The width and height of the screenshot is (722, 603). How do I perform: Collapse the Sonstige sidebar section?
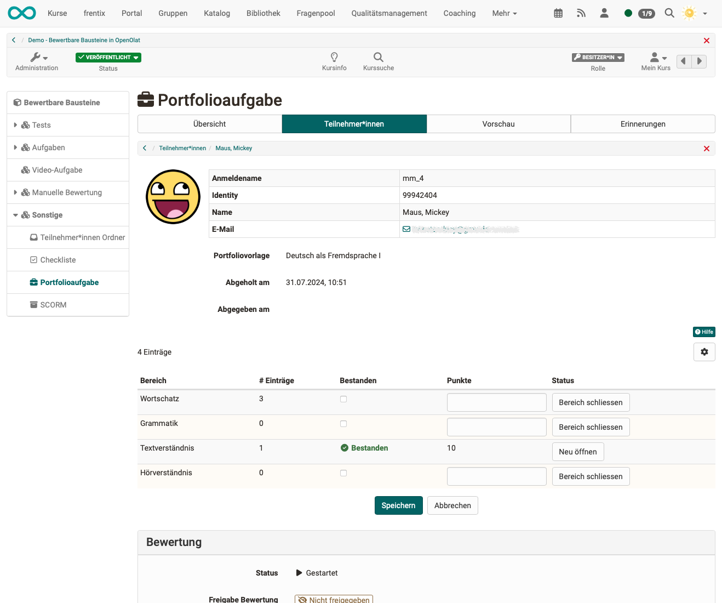(x=15, y=215)
